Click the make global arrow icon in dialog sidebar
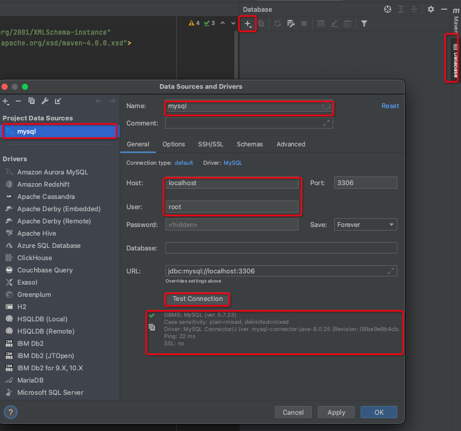The height and width of the screenshot is (431, 461). [x=58, y=101]
